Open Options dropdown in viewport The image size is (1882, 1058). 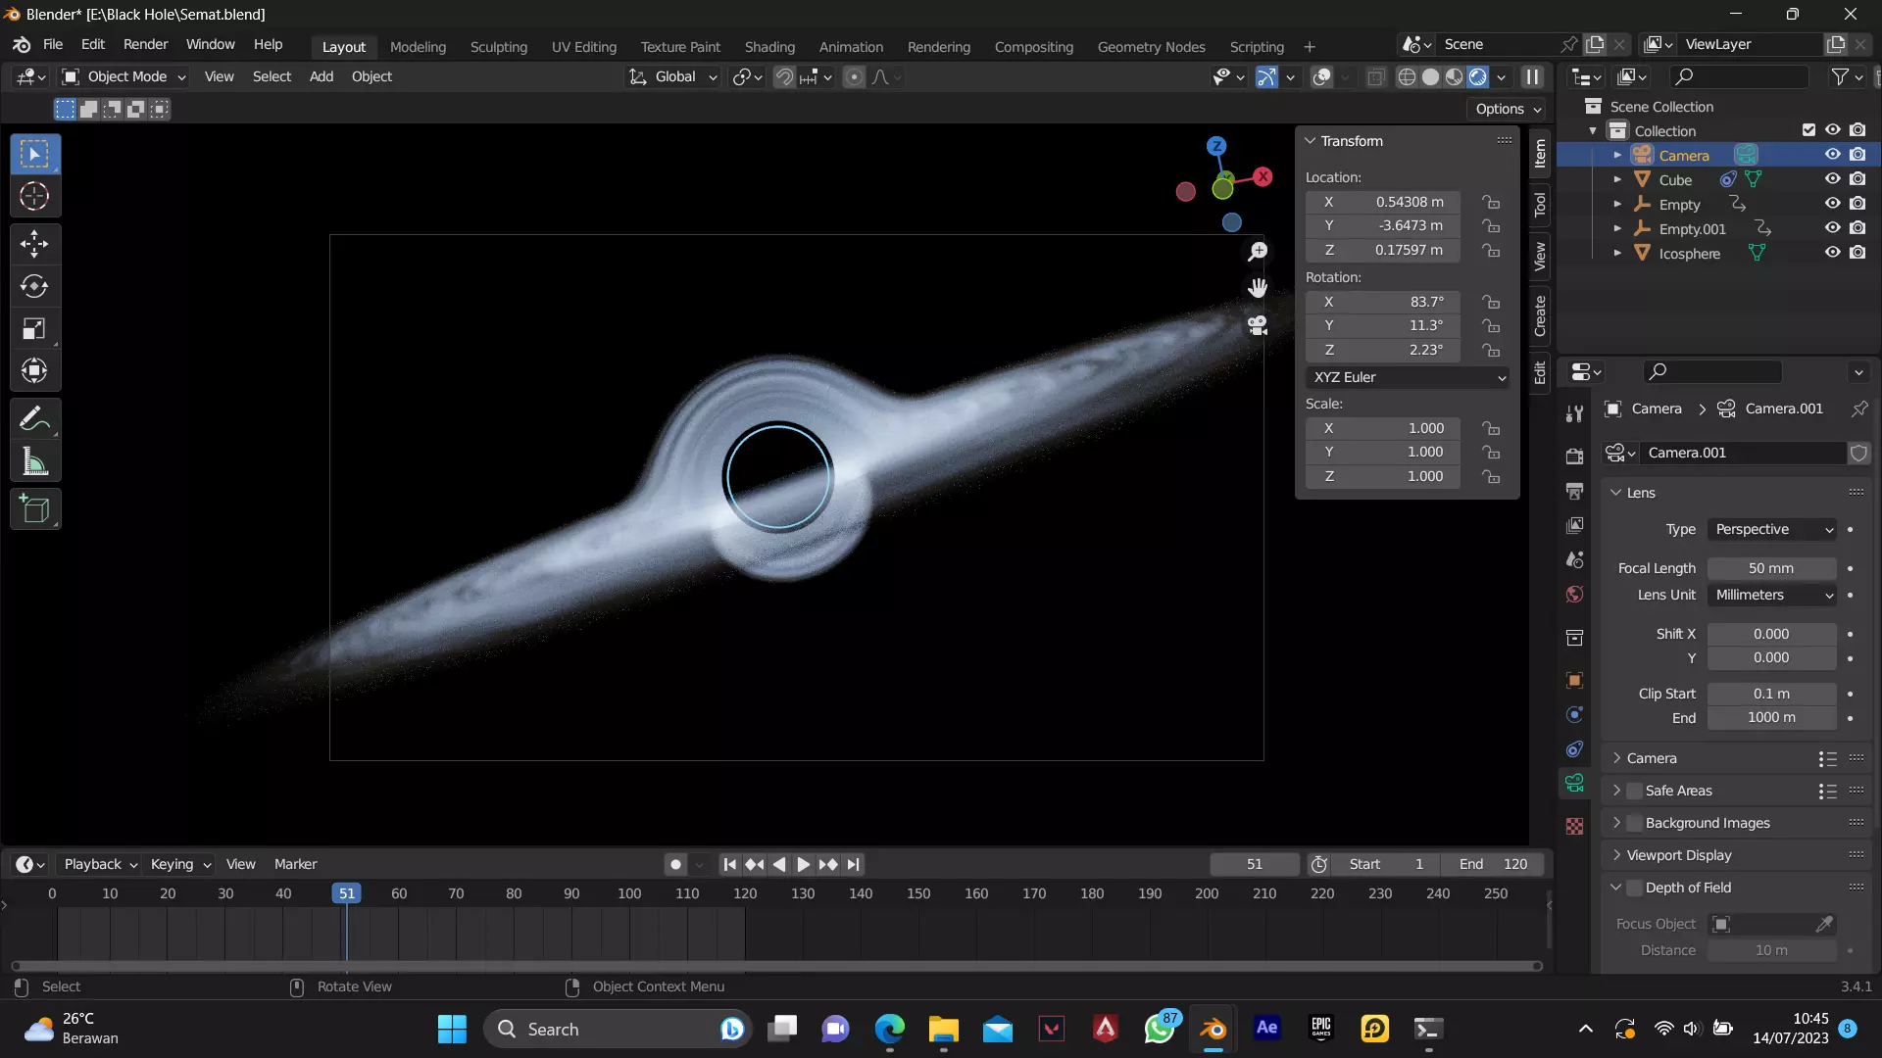click(x=1508, y=109)
